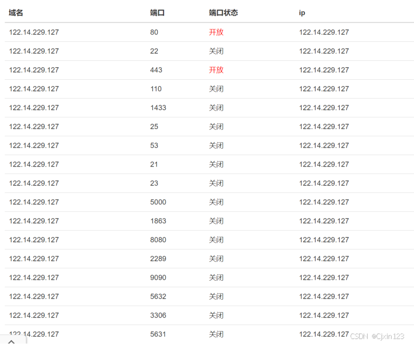Click the scroll-up chevron icon at bottom left
414x344 pixels.
tap(11, 342)
